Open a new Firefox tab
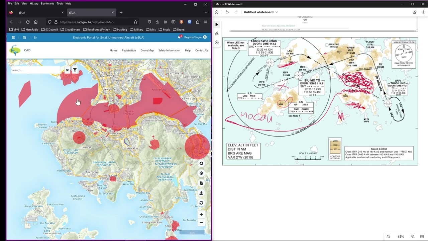428x241 pixels. 121,12
